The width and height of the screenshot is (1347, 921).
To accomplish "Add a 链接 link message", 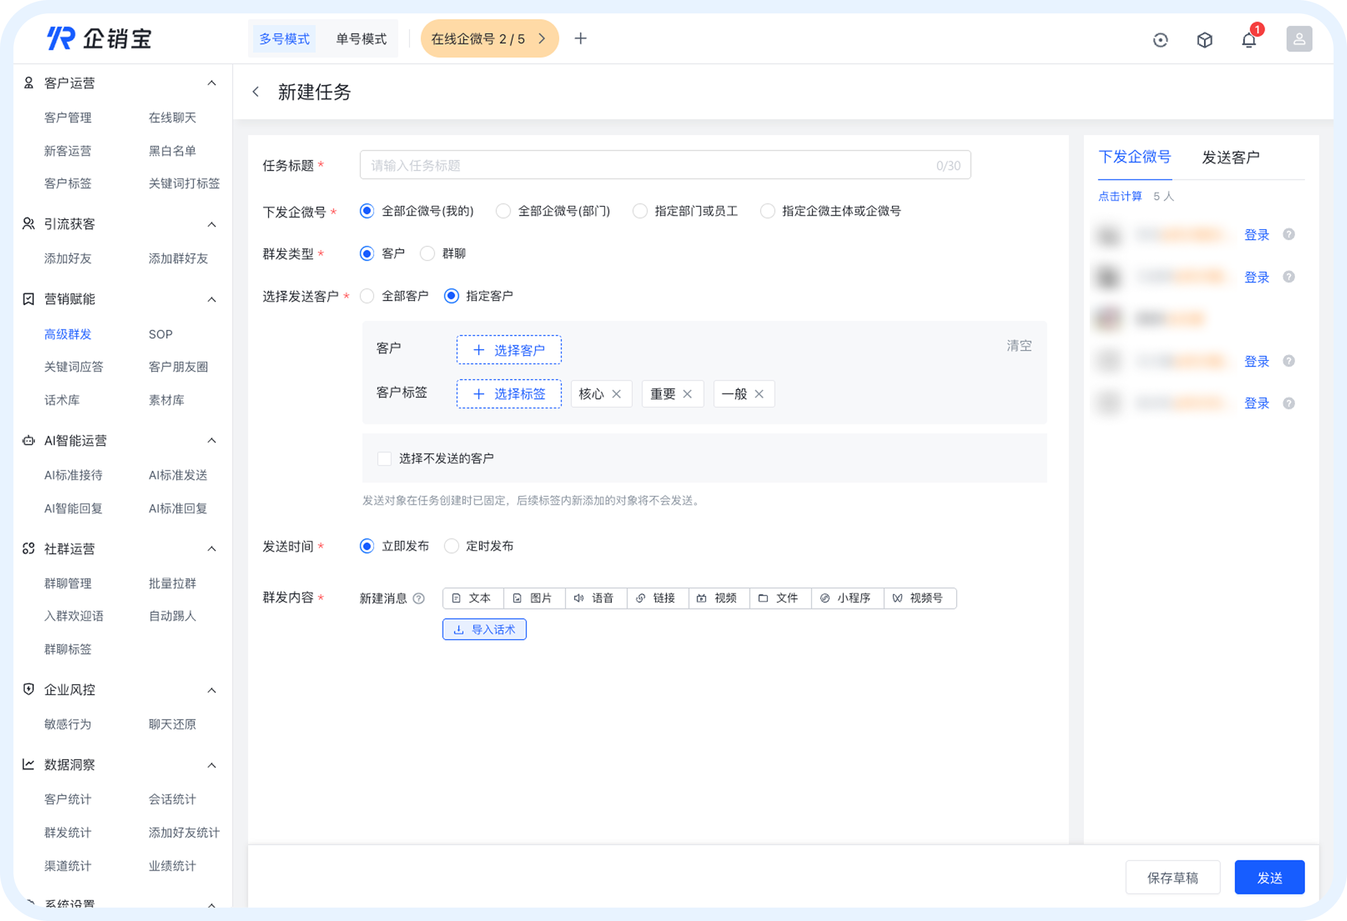I will point(657,598).
